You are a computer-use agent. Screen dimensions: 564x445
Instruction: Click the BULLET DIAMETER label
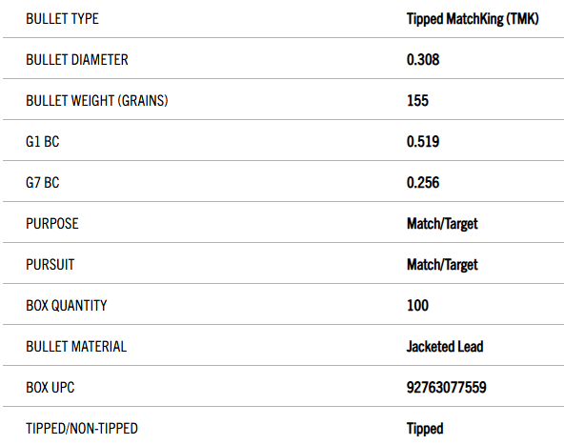[77, 60]
